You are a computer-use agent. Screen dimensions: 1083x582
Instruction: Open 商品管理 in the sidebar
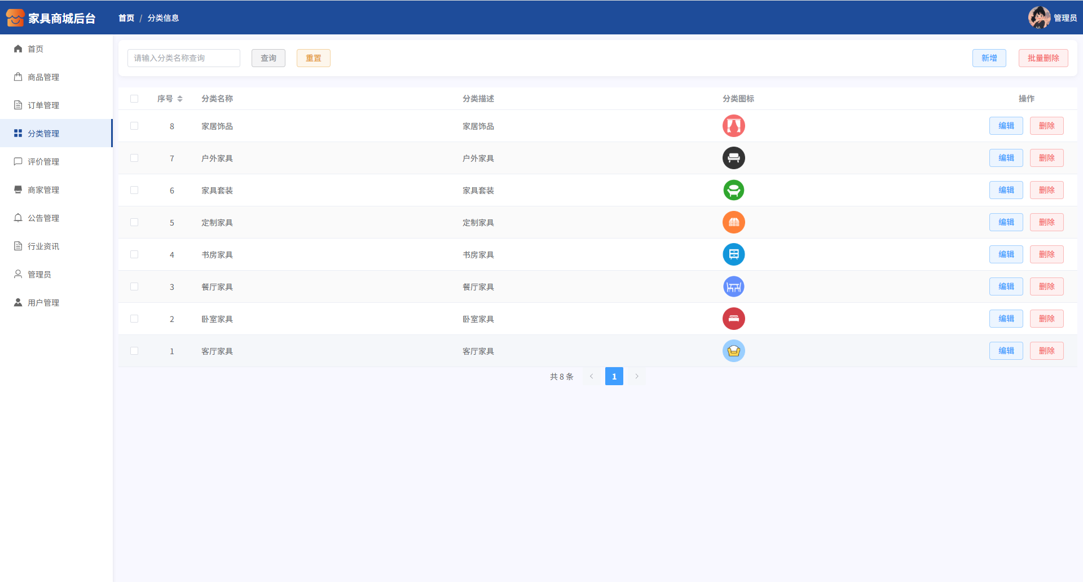coord(43,77)
